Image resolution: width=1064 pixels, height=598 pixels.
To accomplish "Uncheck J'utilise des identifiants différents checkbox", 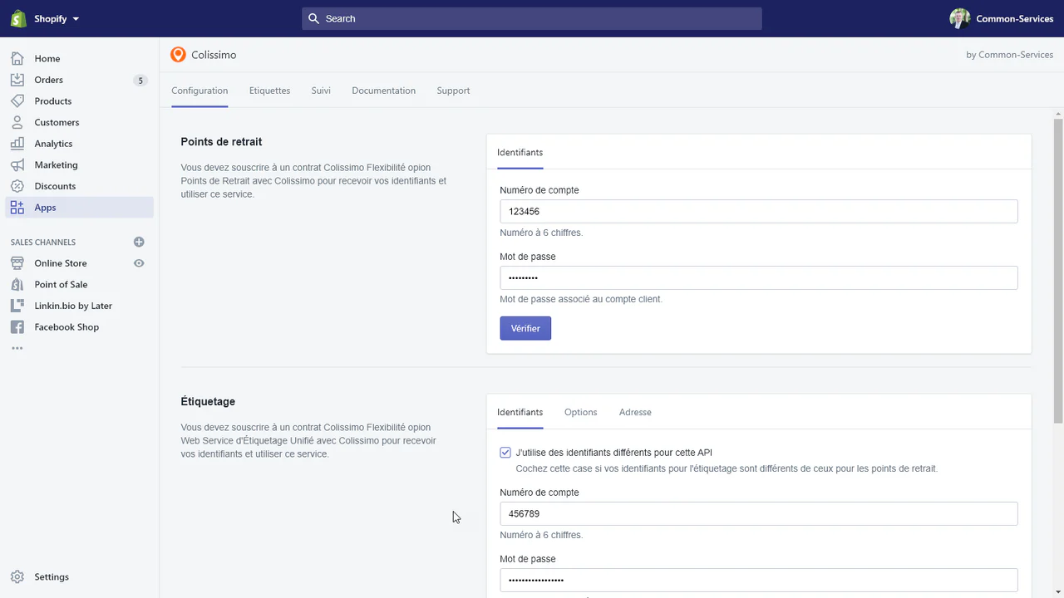I will [x=505, y=453].
